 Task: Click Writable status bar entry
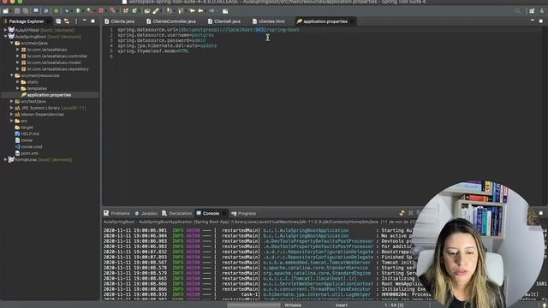pos(293,305)
